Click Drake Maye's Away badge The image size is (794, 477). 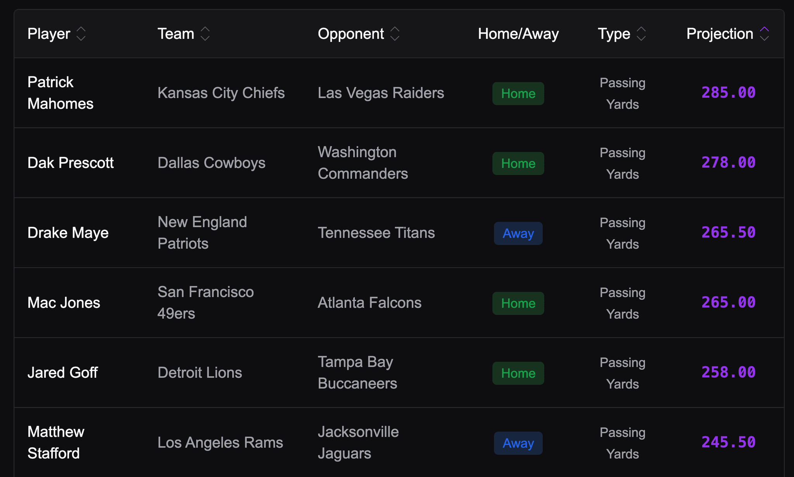point(518,233)
